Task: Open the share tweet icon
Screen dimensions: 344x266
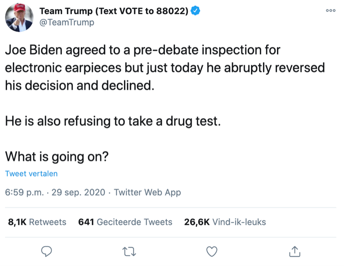Action: click(x=295, y=251)
